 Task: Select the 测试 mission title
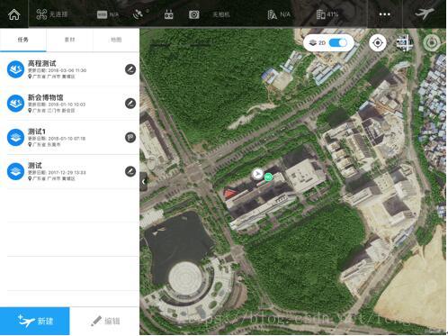[35, 165]
